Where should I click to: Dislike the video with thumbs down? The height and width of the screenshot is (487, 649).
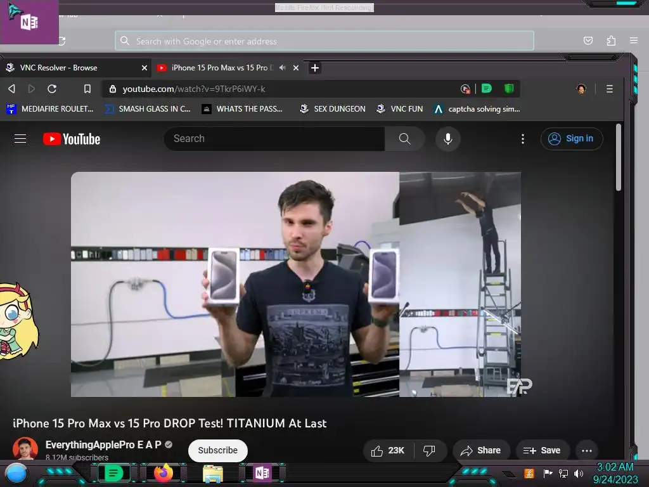(429, 451)
